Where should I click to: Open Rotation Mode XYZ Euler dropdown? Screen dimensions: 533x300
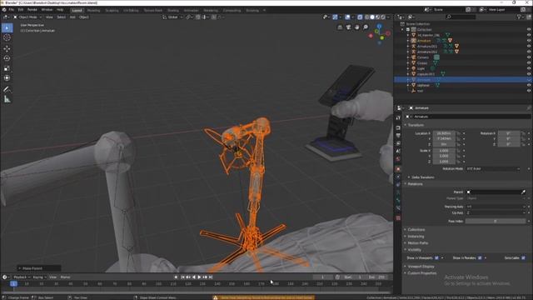tap(493, 168)
